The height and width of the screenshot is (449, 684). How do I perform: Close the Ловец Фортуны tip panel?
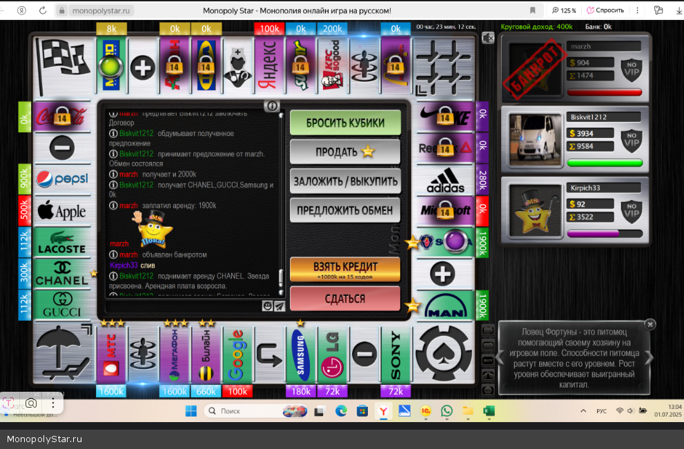(x=650, y=324)
